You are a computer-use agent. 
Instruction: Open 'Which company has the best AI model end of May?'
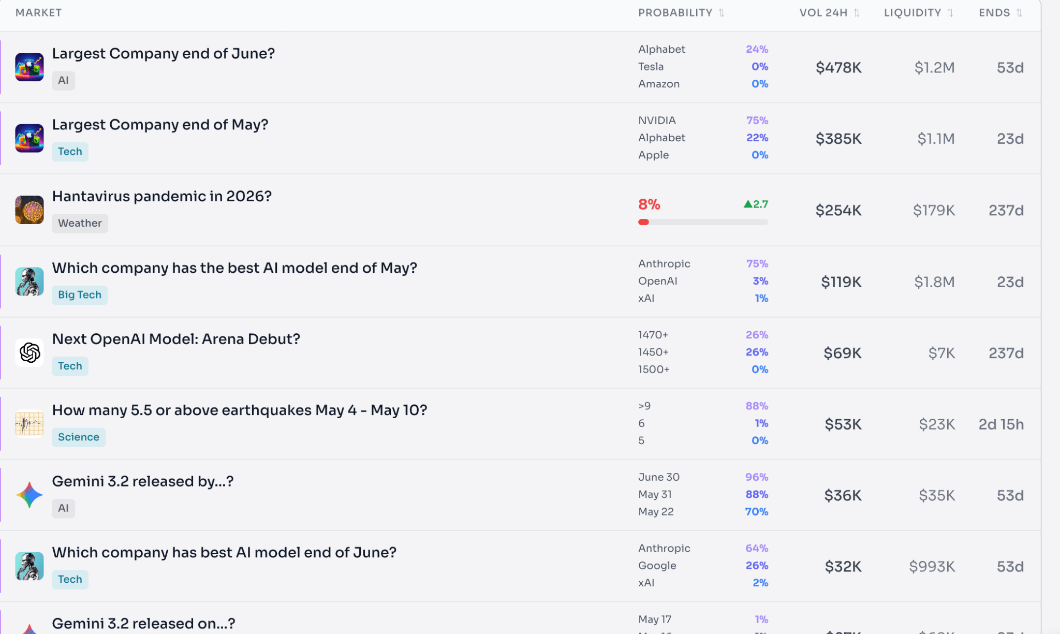pos(234,268)
